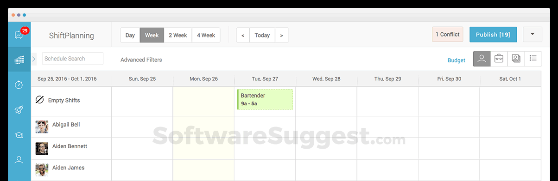Switch to list view icon
The image size is (558, 181).
click(x=533, y=59)
